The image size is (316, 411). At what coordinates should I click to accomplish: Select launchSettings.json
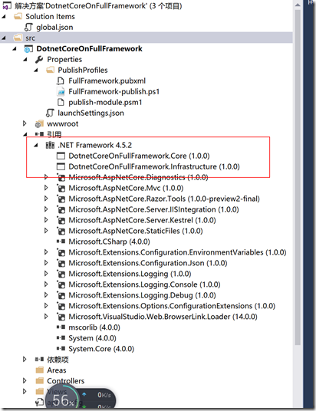(91, 113)
